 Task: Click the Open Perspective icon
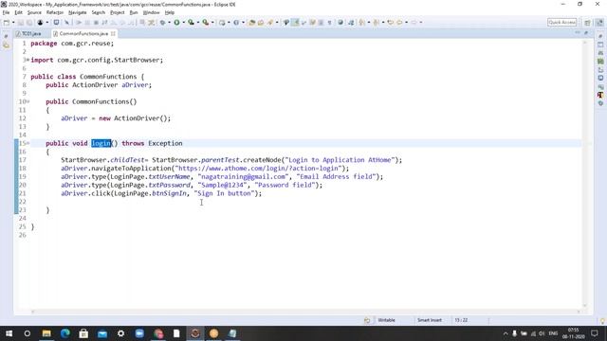tap(587, 23)
